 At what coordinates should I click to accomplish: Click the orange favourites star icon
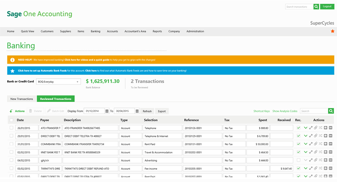(x=332, y=31)
